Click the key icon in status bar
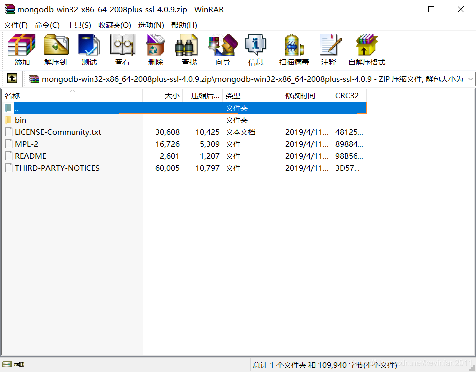Image resolution: width=476 pixels, height=372 pixels. [19, 364]
